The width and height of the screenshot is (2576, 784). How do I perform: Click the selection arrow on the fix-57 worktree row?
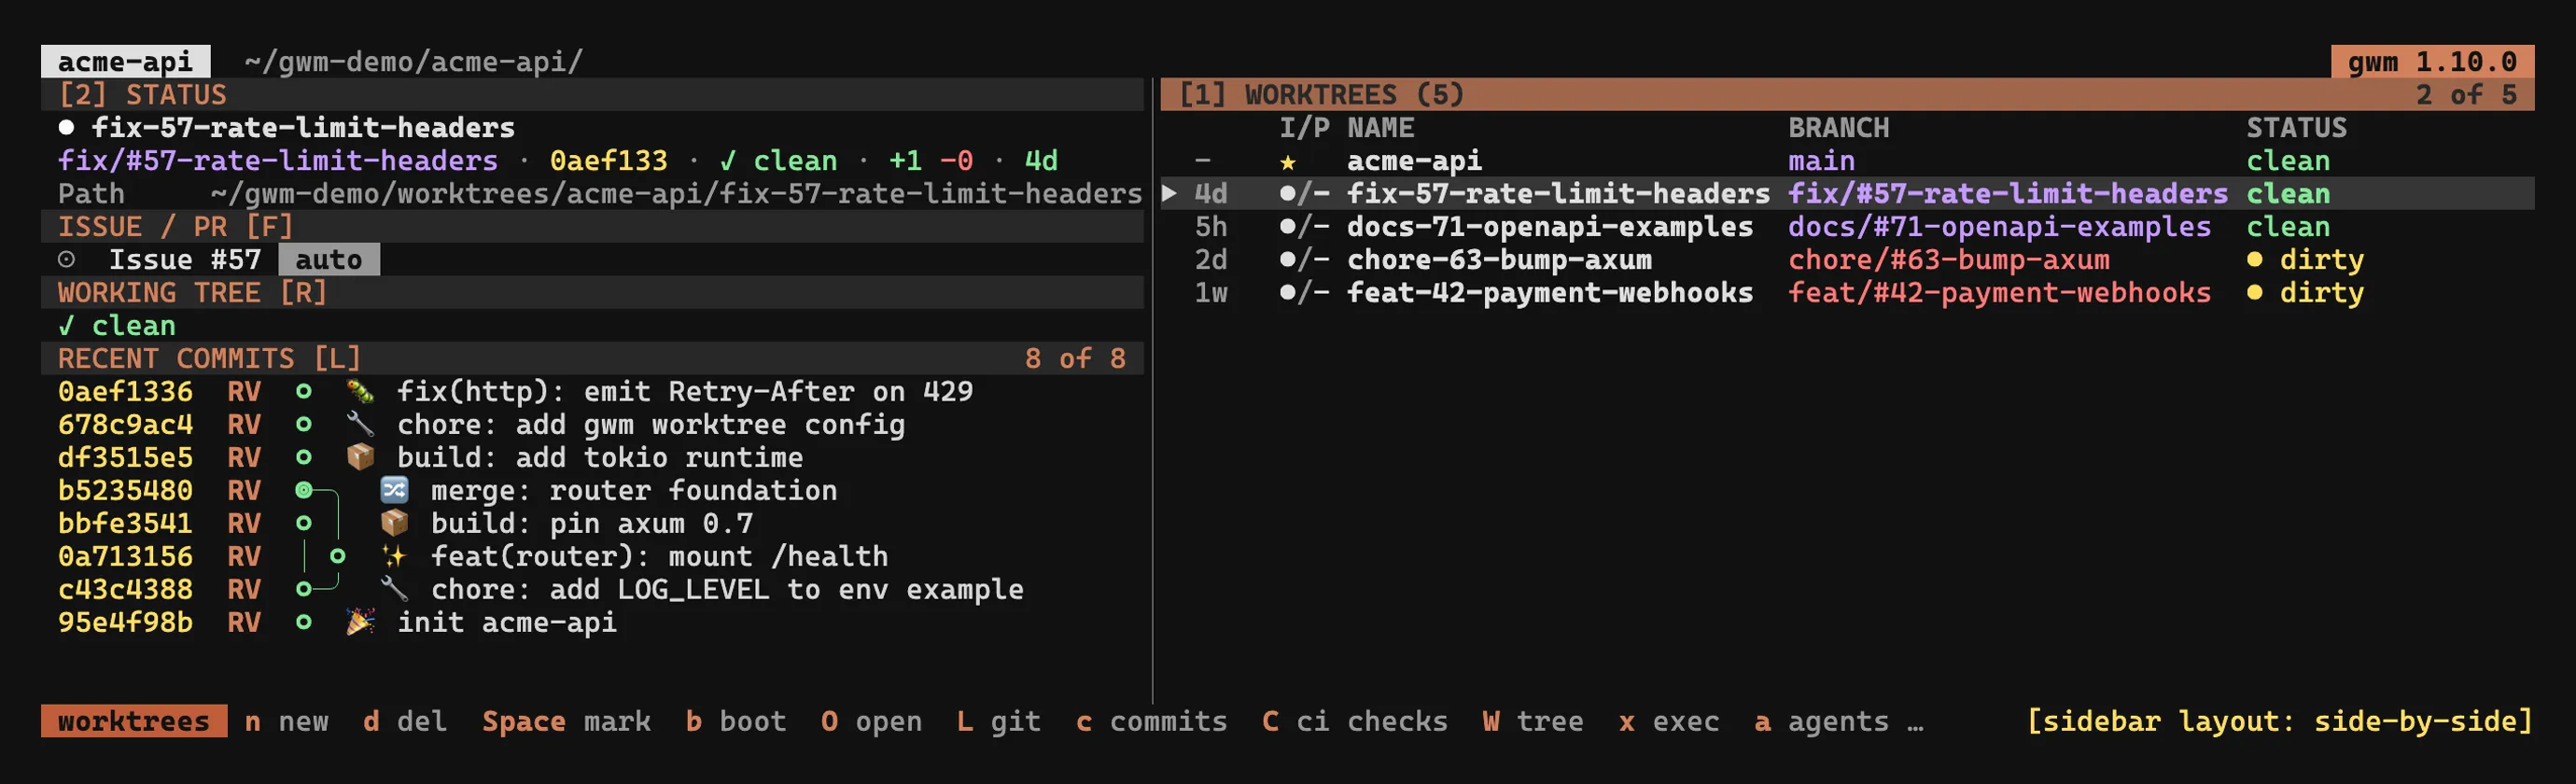(x=1169, y=193)
